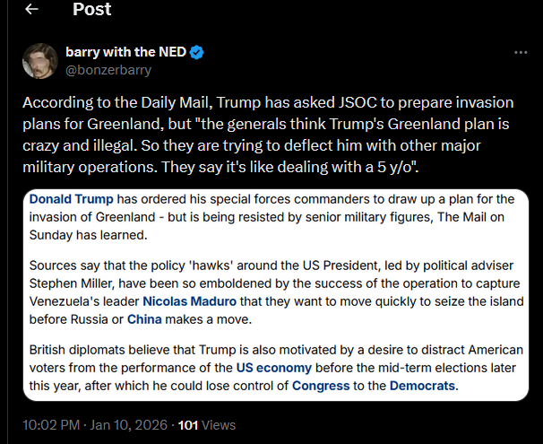Screen dimensions: 543x444
Task: Open the post's more options menu
Action: pos(521,53)
